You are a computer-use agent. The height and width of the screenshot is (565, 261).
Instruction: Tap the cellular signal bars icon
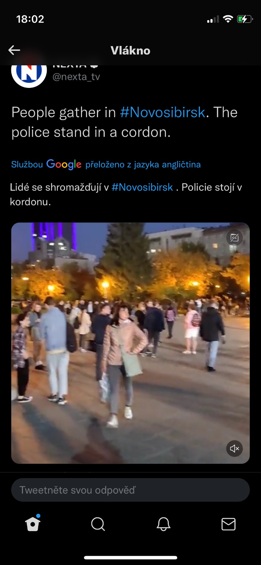pyautogui.click(x=213, y=19)
